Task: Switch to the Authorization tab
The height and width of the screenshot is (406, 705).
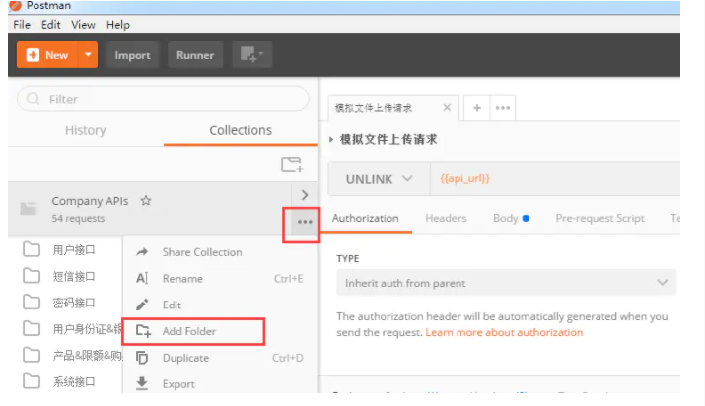Action: point(365,218)
